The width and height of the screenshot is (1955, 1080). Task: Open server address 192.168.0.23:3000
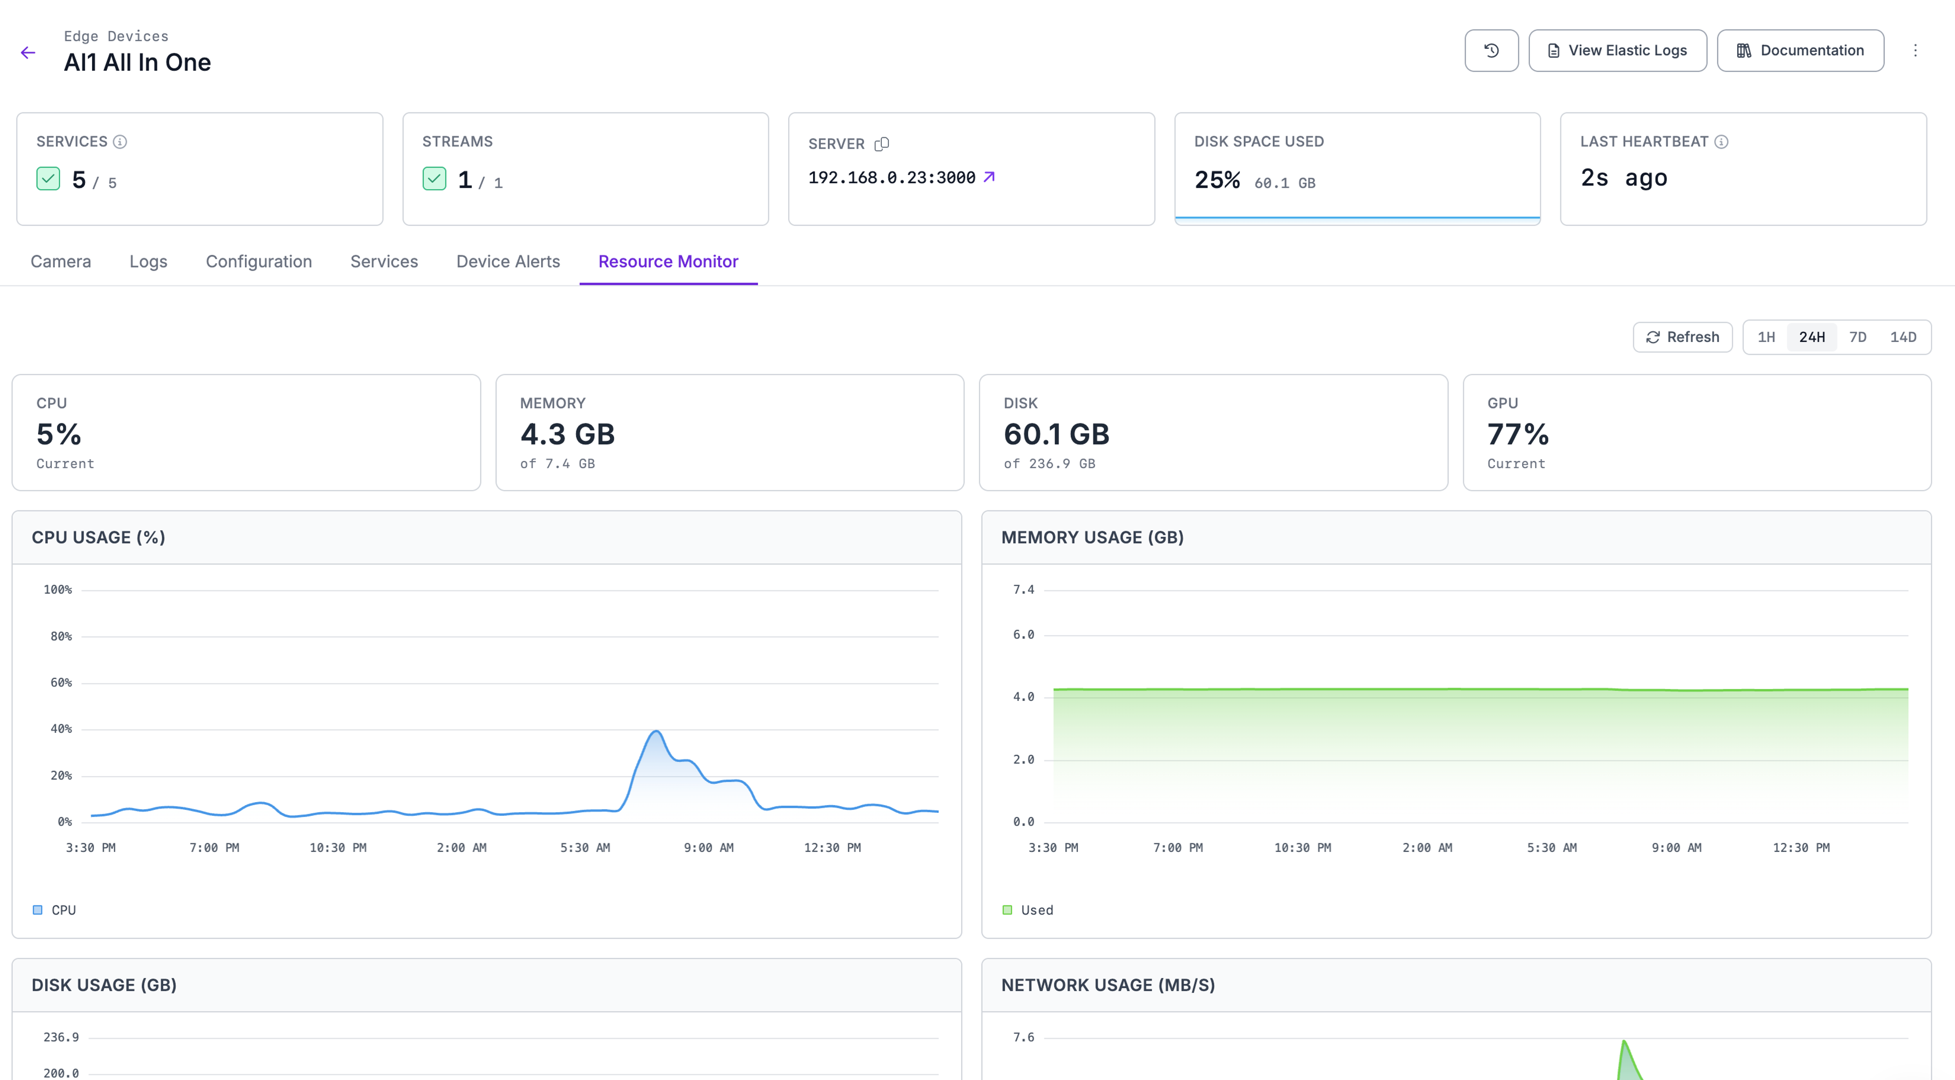coord(892,178)
